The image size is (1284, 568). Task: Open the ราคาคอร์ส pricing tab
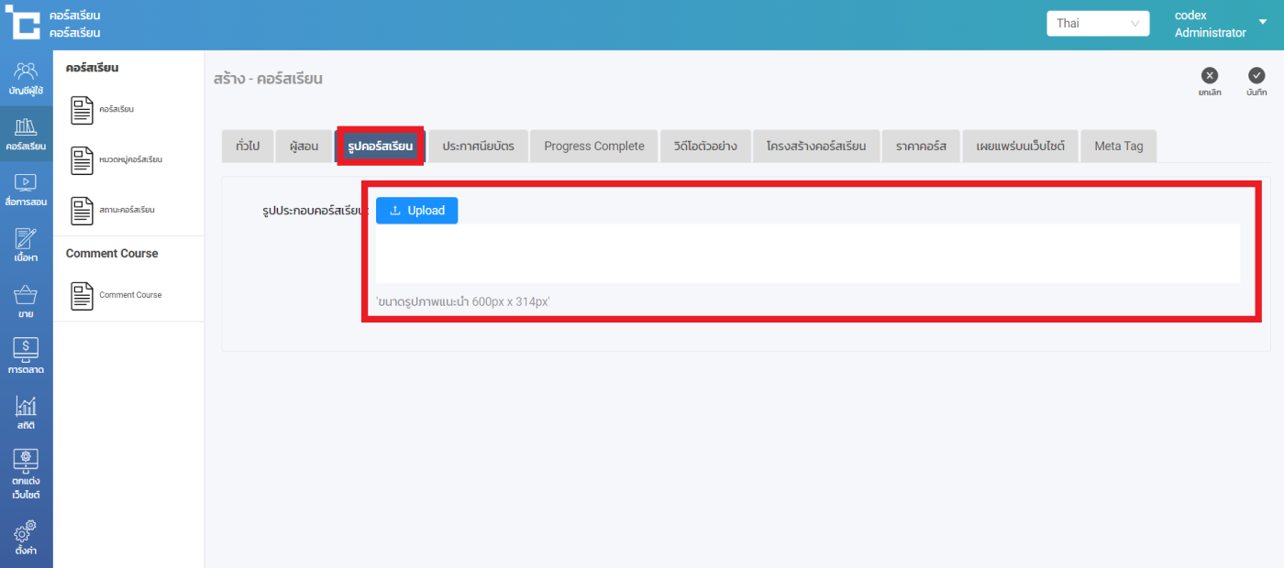point(921,147)
